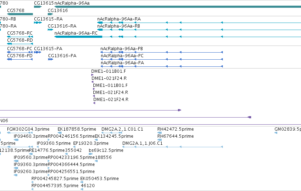Click EST RP004366444.5prime label
This screenshot has height=191, width=301.
click(71, 165)
